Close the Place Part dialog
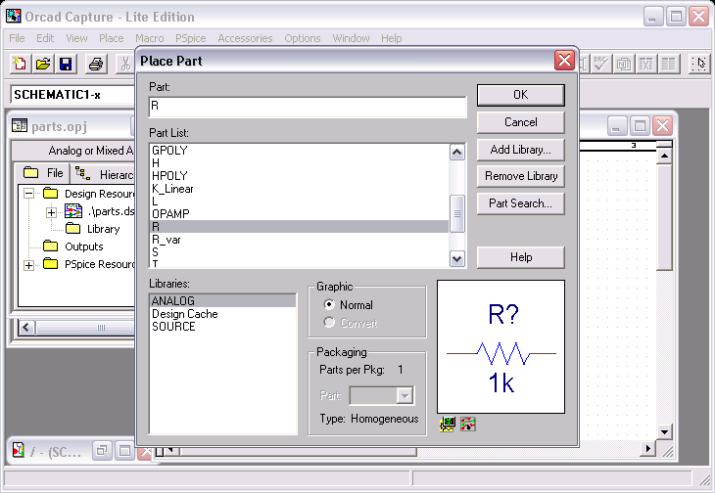Viewport: 715px width, 493px height. pyautogui.click(x=564, y=60)
